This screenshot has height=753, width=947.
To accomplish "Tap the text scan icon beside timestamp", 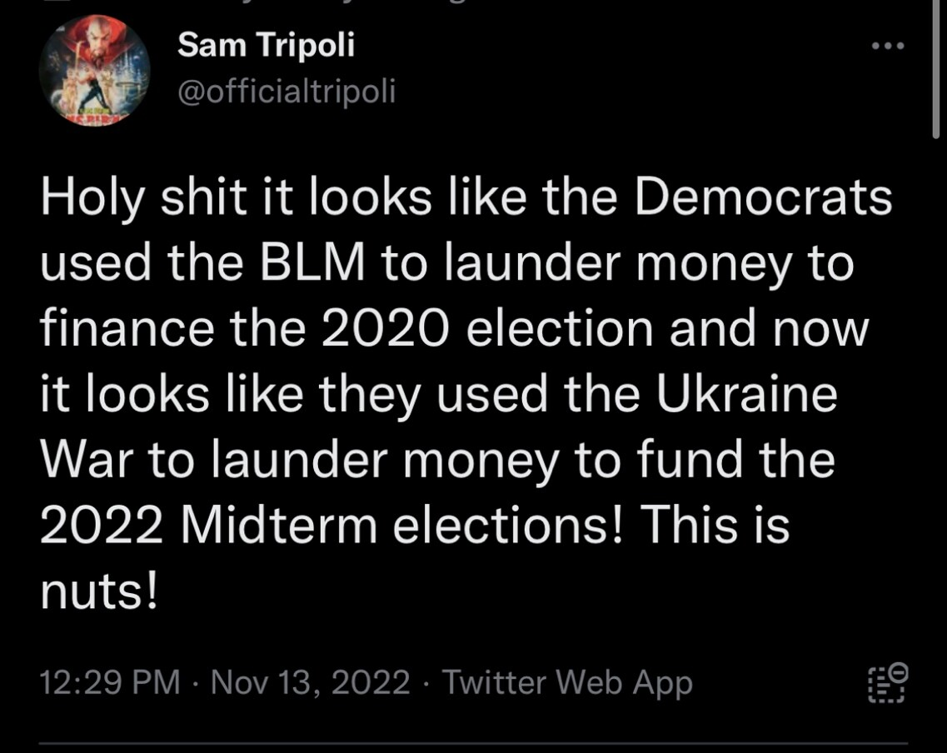I will point(888,683).
